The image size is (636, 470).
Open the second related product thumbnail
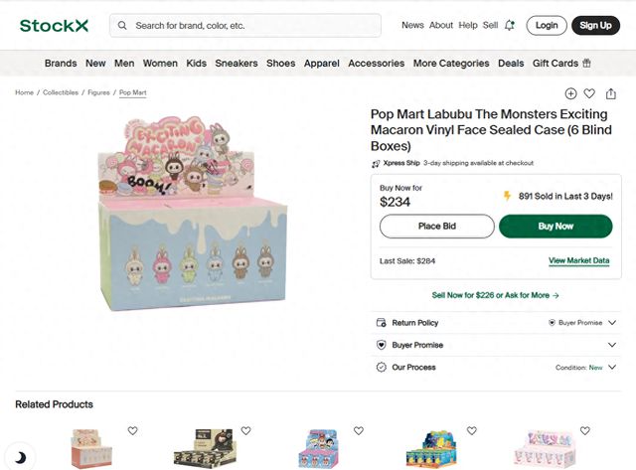click(205, 448)
